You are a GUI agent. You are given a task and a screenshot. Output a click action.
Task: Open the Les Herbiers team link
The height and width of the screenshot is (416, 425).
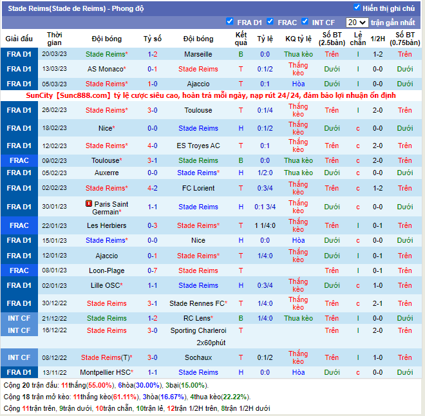(x=106, y=225)
